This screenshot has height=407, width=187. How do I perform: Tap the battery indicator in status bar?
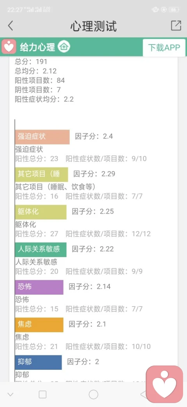tap(174, 10)
